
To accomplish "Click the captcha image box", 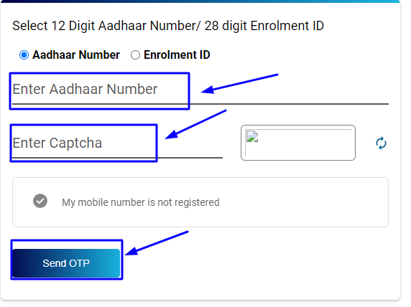I will [x=298, y=143].
